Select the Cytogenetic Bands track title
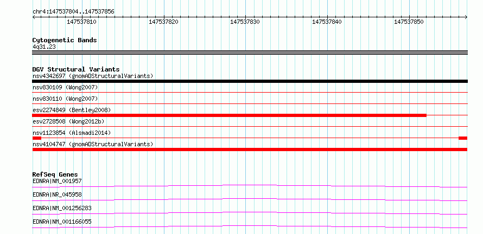Image resolution: width=483 pixels, height=234 pixels. [65, 40]
